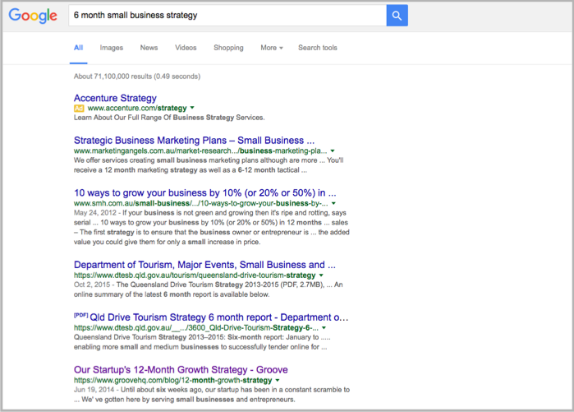The image size is (574, 412).
Task: Click the groovehq.com blog green URL
Action: (x=172, y=380)
